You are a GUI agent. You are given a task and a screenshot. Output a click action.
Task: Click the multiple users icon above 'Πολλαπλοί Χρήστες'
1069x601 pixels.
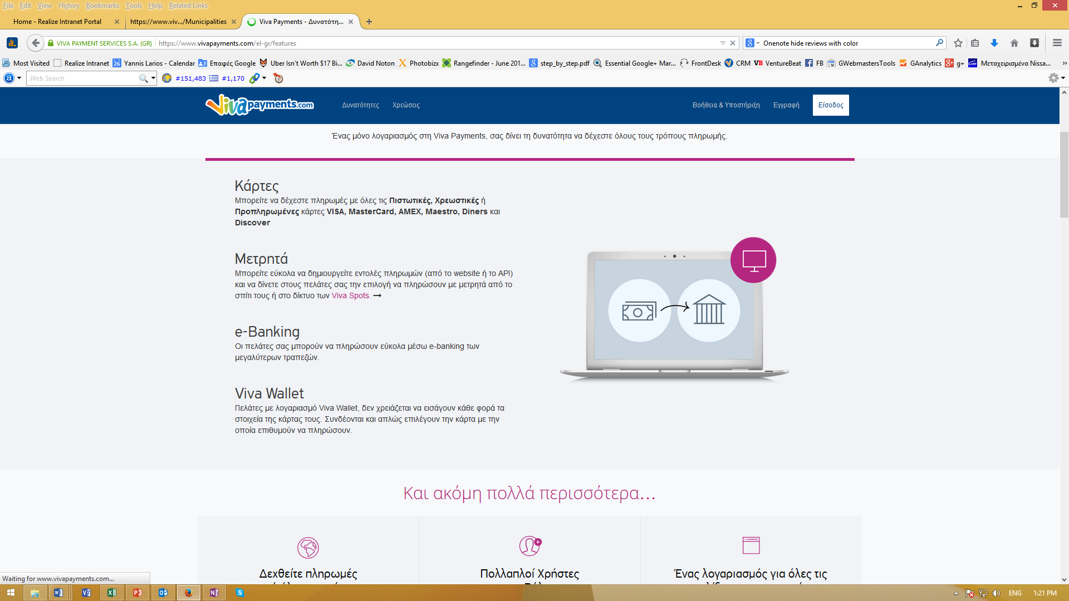pos(530,546)
